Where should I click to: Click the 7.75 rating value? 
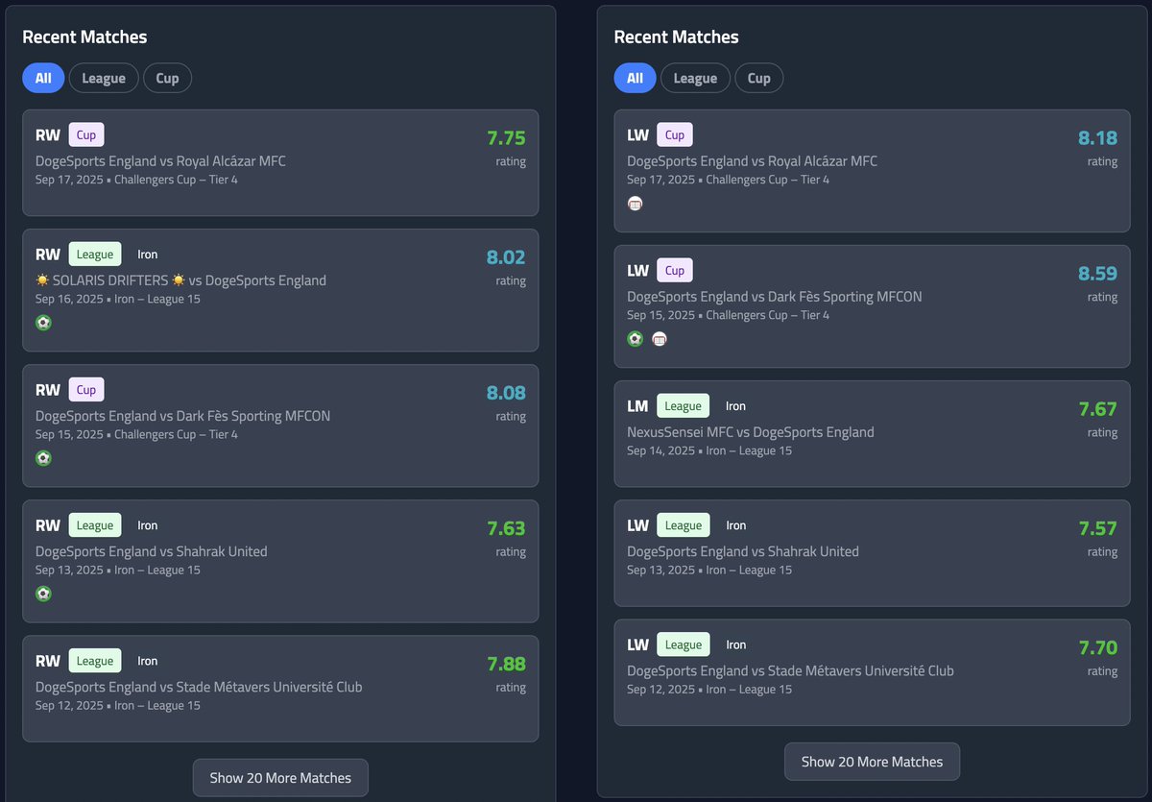coord(506,138)
